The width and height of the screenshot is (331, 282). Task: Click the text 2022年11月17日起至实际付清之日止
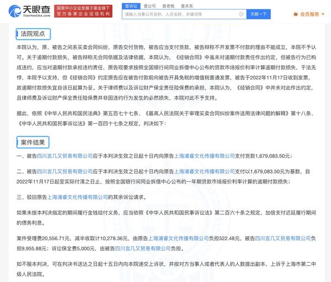(x=58, y=182)
